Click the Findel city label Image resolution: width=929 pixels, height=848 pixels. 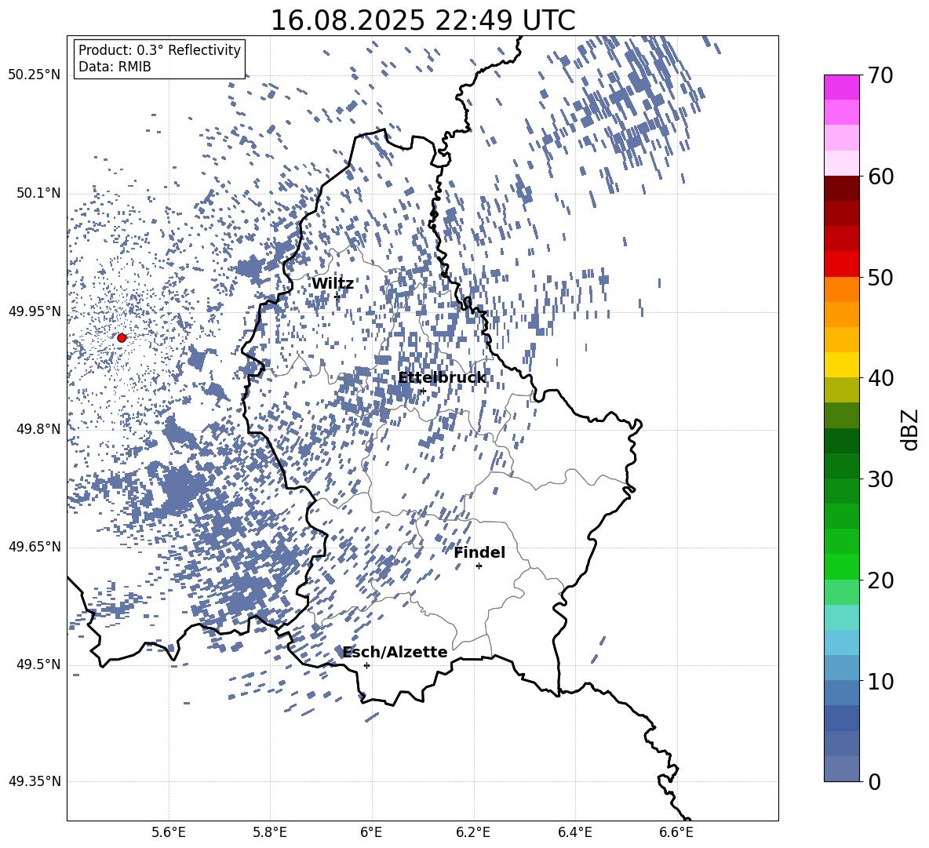click(x=479, y=553)
